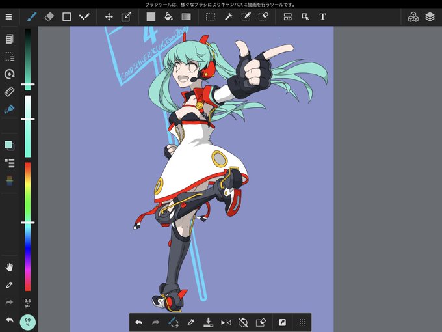Select the Hand pan tool
Screen dimensions: 442x332
coord(9,267)
